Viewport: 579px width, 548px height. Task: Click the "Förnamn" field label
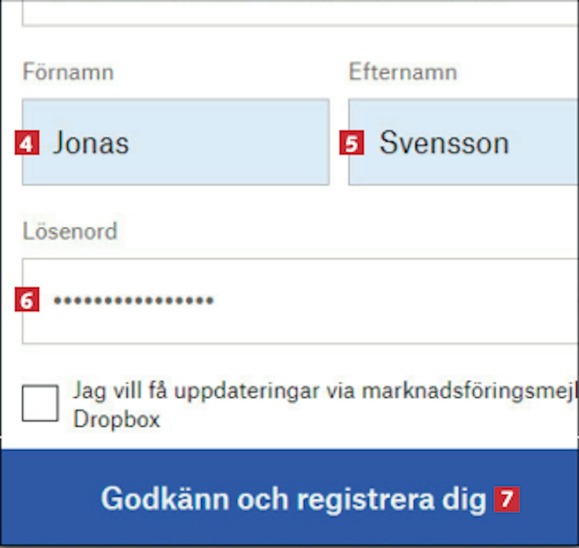pos(68,72)
